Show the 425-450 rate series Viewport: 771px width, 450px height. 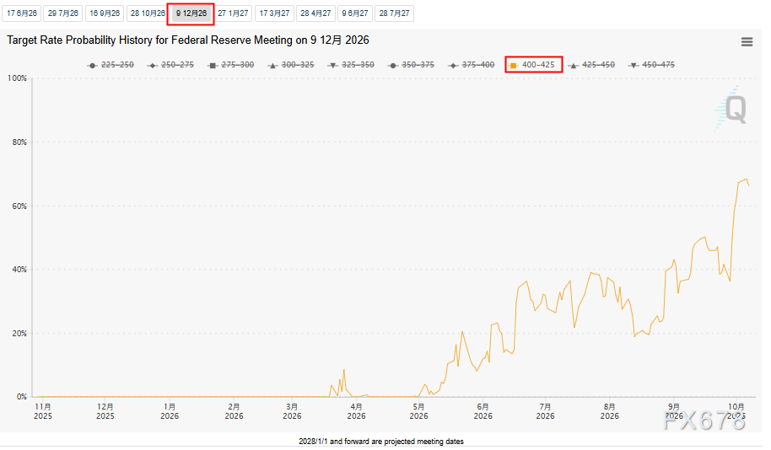pyautogui.click(x=591, y=65)
